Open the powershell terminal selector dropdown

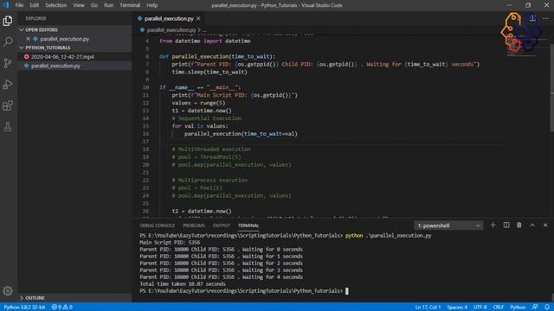(x=448, y=225)
